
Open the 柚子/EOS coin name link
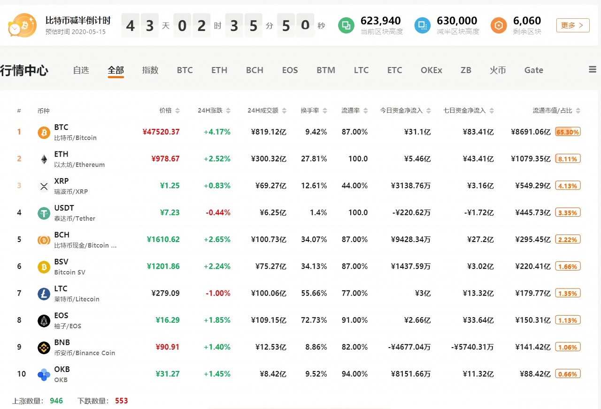[68, 326]
